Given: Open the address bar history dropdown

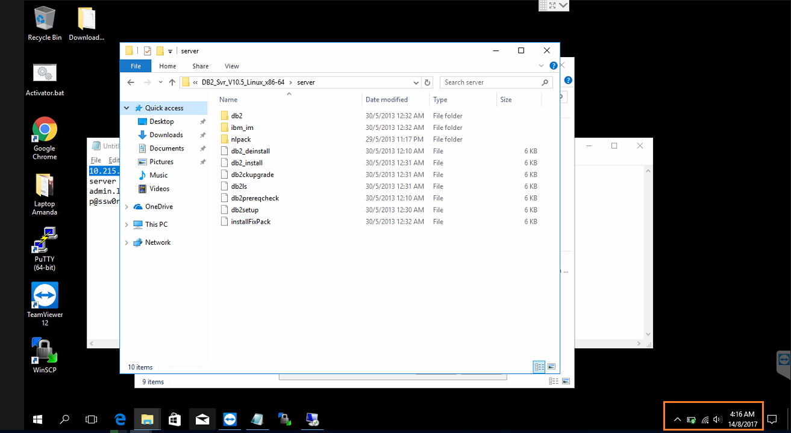Looking at the screenshot, I should pyautogui.click(x=416, y=82).
